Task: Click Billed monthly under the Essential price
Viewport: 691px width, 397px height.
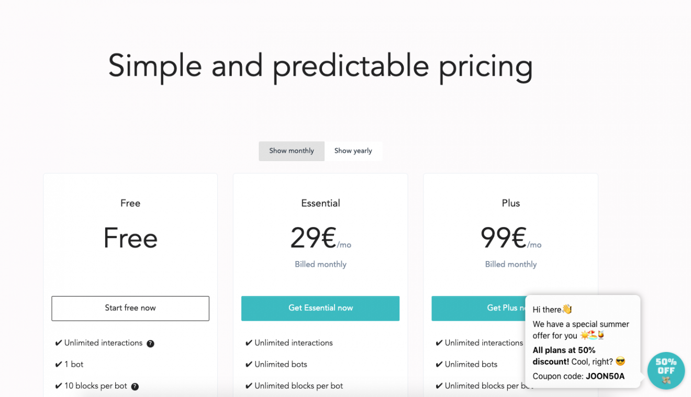Action: [x=320, y=264]
